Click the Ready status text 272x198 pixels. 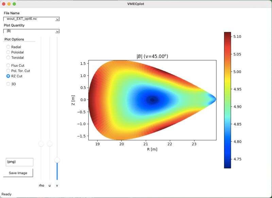[x=6, y=194]
